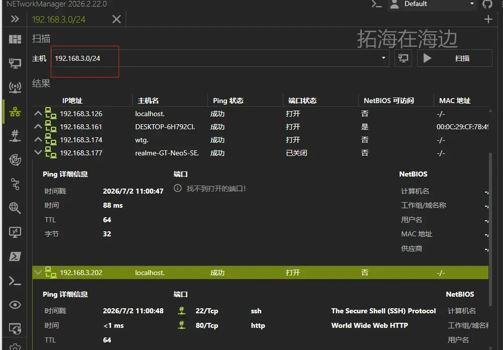Click host icon of 192.168.3.174 row
503x350 pixels.
[50, 140]
